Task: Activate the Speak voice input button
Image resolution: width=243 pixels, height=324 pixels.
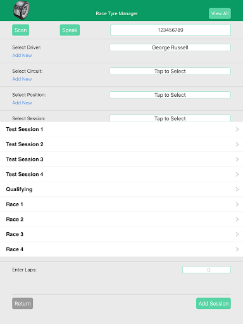Action: [70, 30]
